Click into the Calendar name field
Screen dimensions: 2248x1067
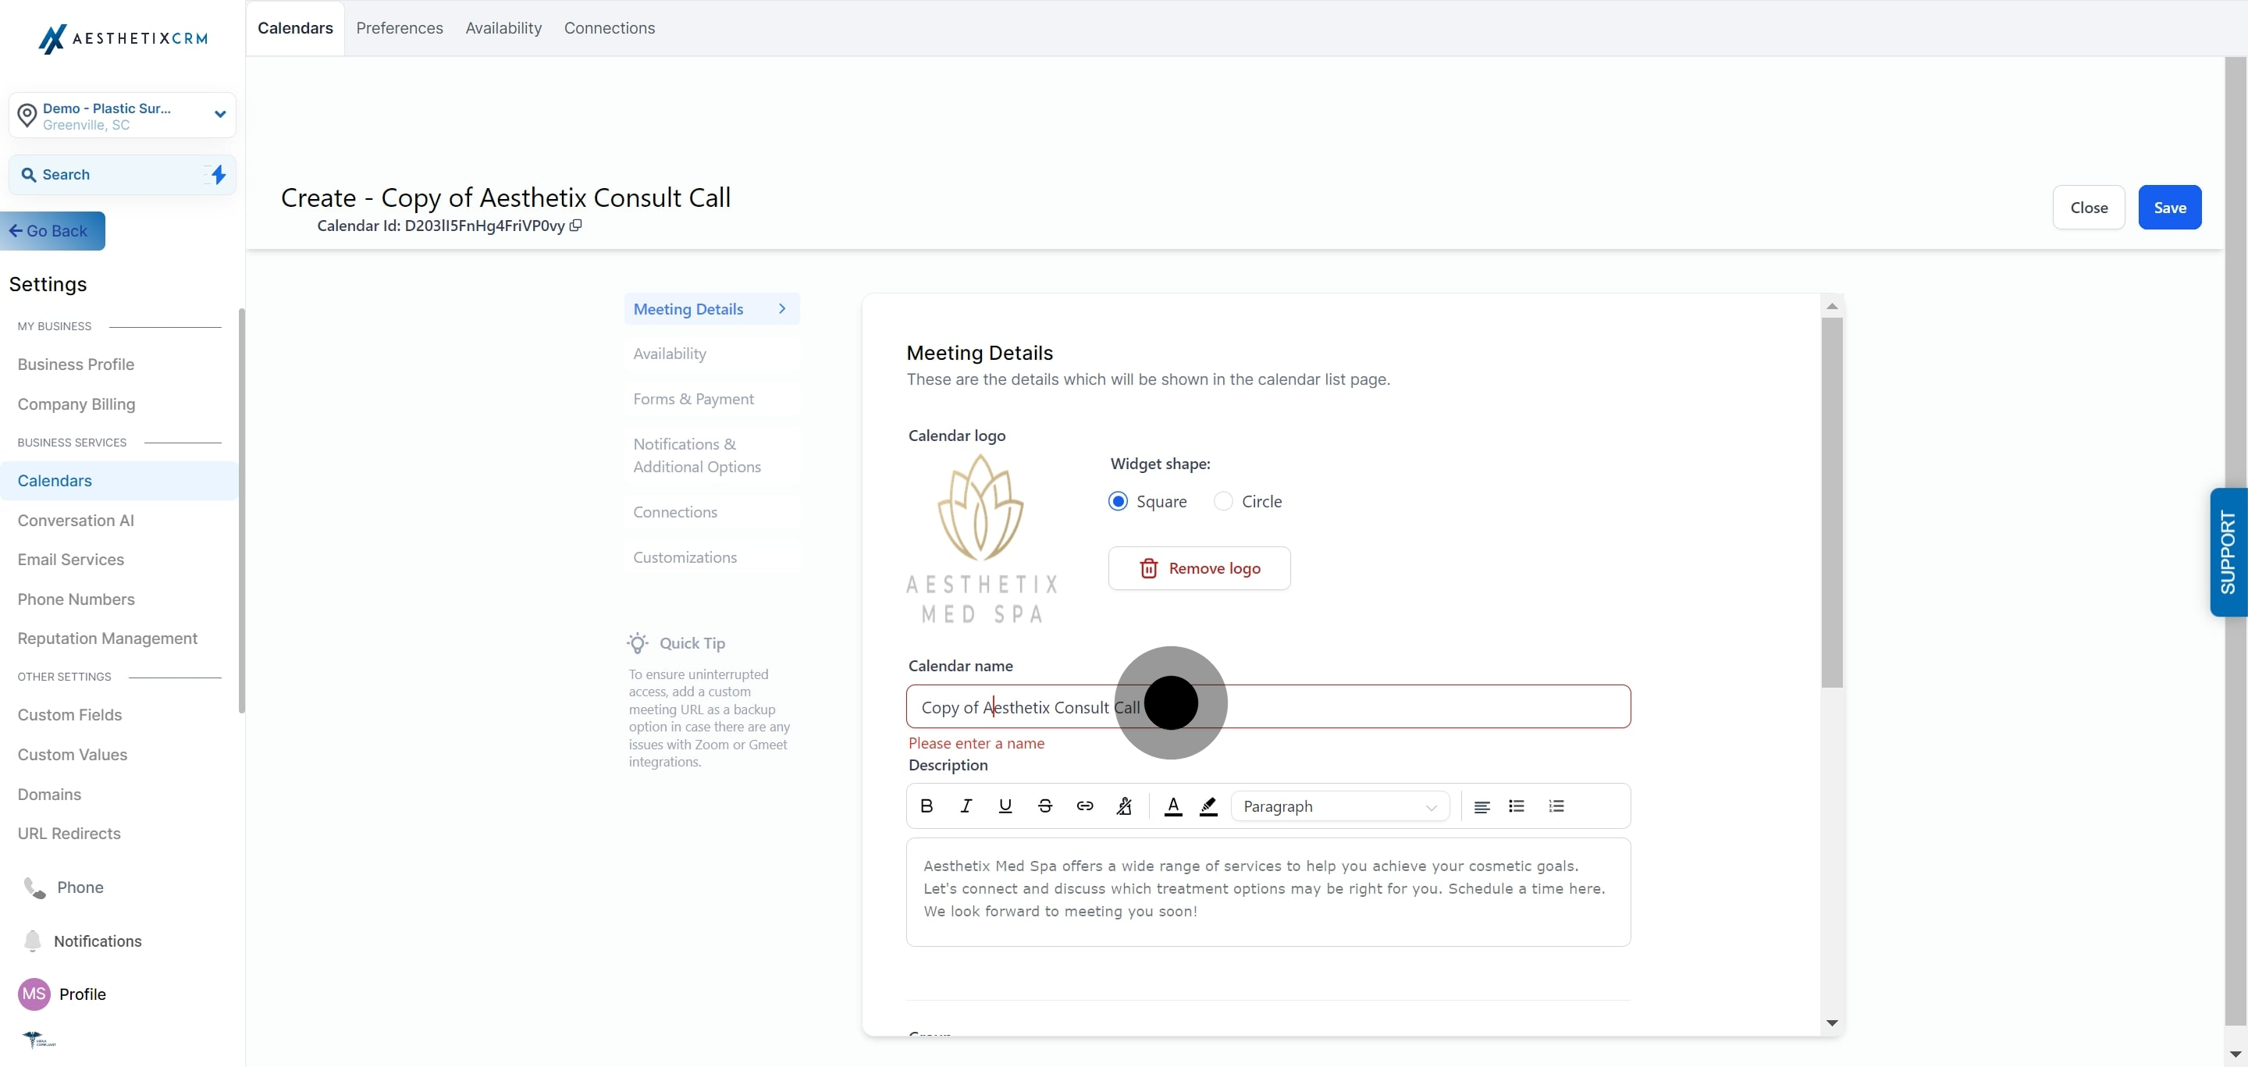click(1268, 706)
